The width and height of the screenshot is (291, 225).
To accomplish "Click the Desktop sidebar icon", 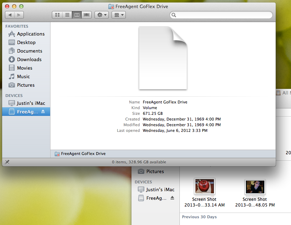I will (x=12, y=43).
